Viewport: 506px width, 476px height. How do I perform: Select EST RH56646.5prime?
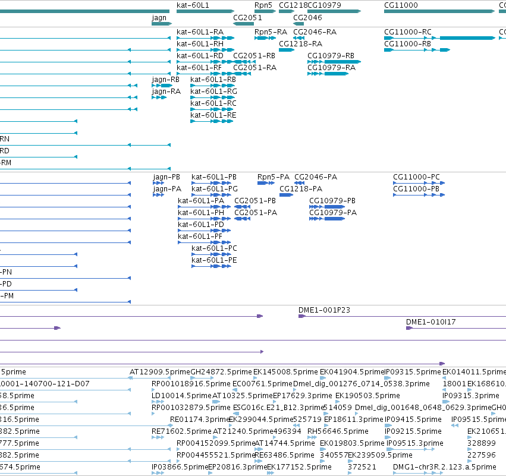(338, 432)
